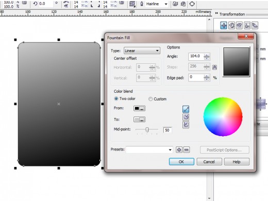
Task: Click the Angle input field
Action: [x=196, y=57]
